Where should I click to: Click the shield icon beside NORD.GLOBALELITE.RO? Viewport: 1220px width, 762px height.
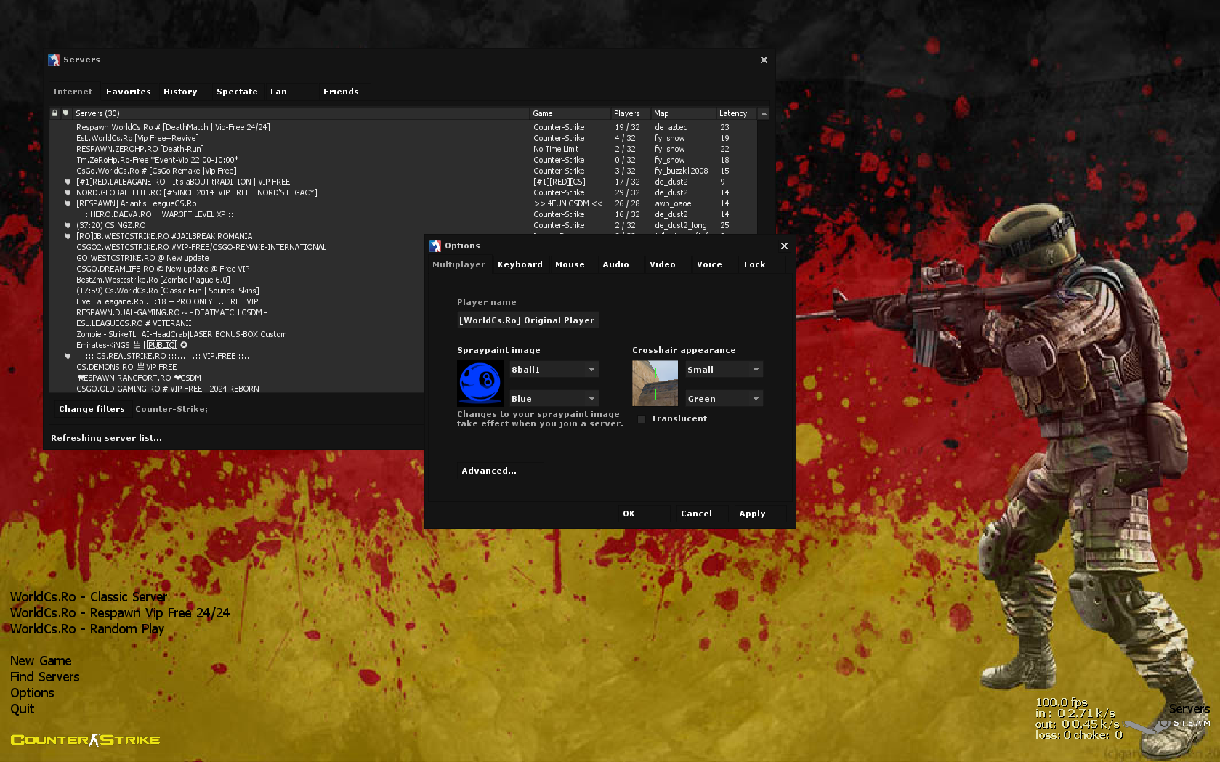click(x=68, y=193)
